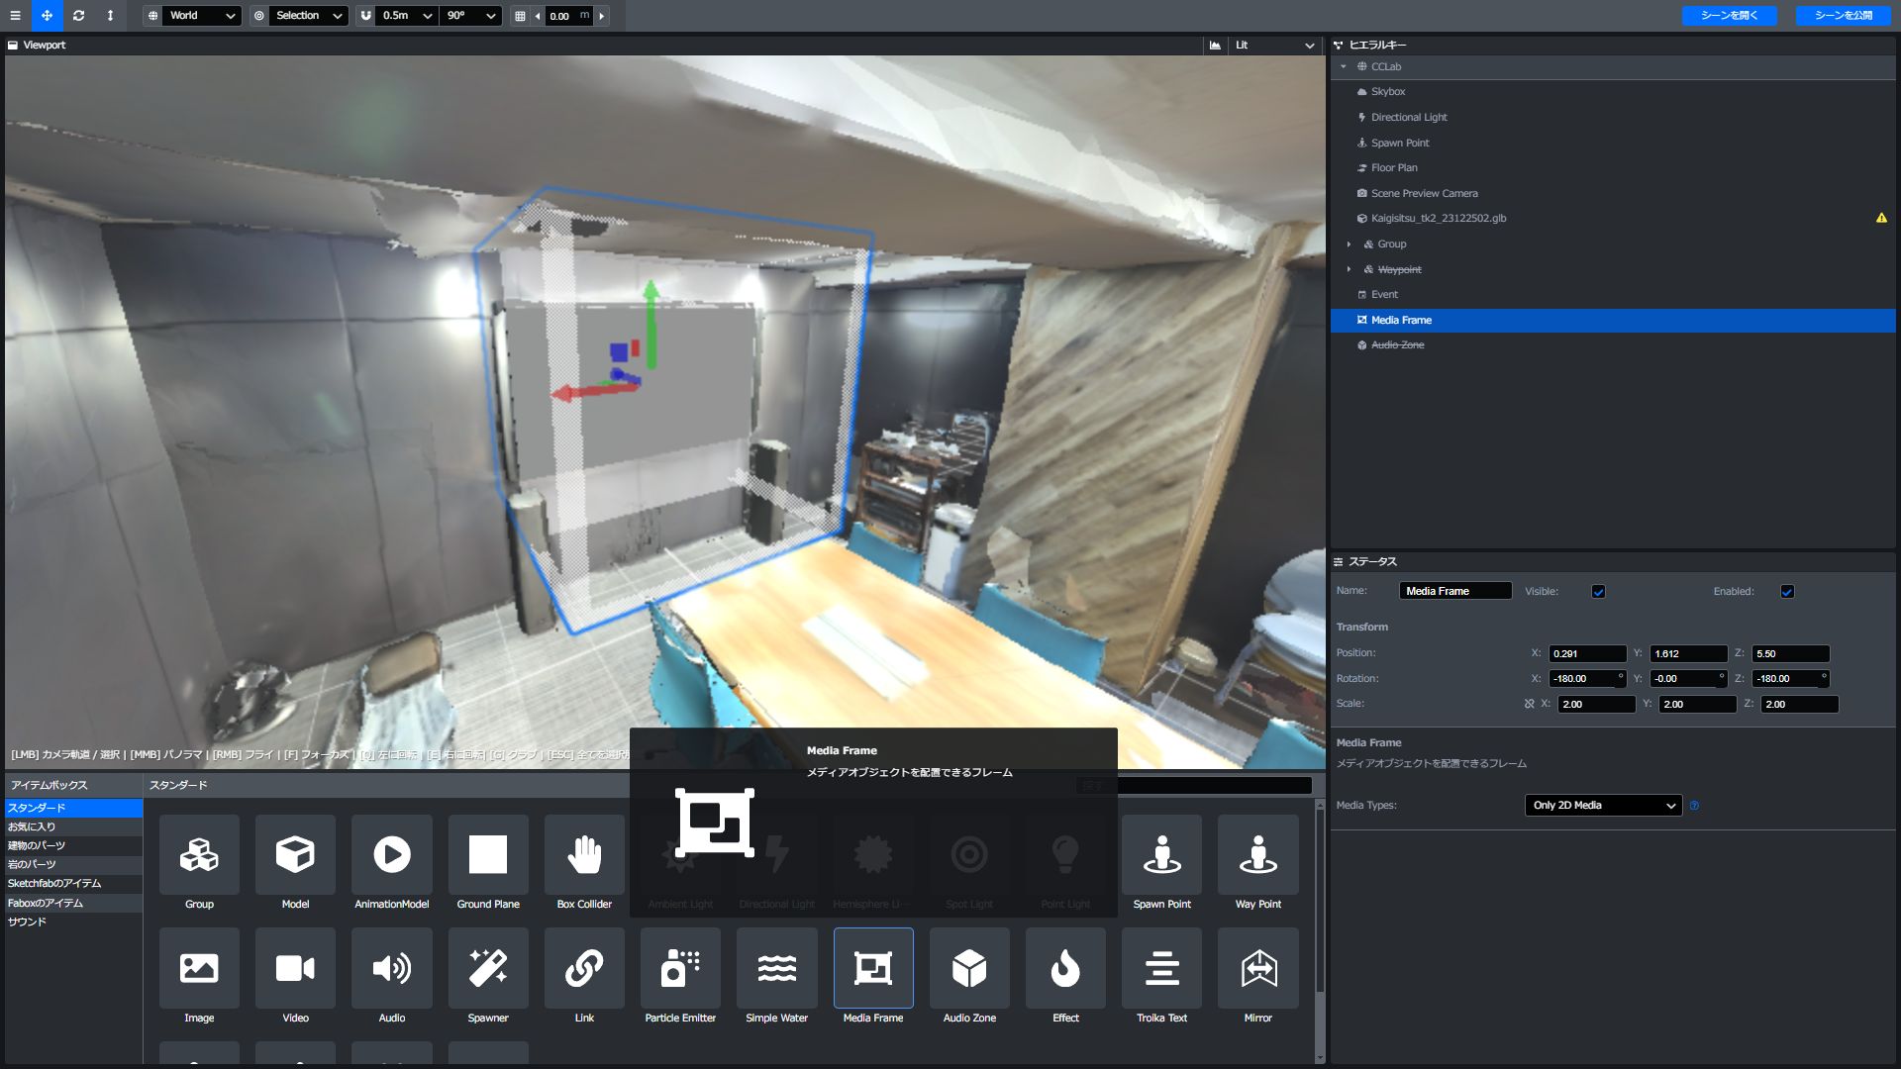This screenshot has width=1901, height=1069.
Task: Select the rotate tool in toolbar
Action: [78, 15]
